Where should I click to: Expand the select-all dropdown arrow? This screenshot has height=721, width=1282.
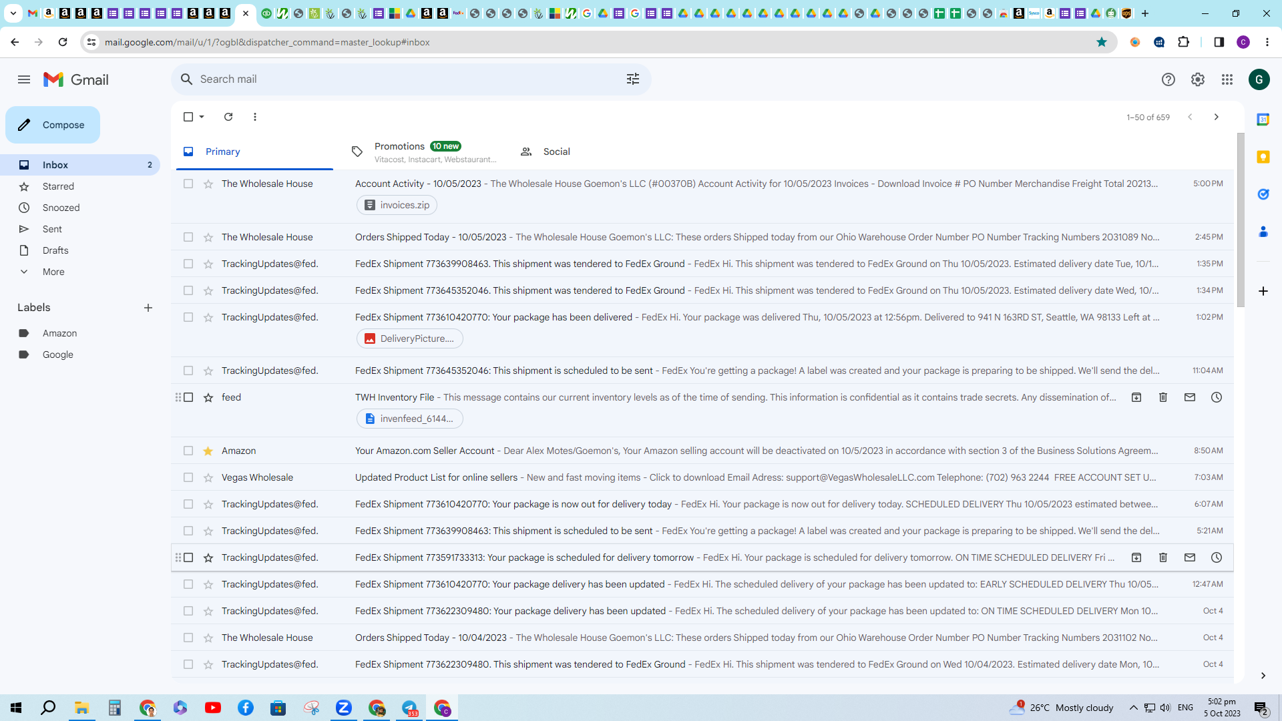click(x=202, y=117)
